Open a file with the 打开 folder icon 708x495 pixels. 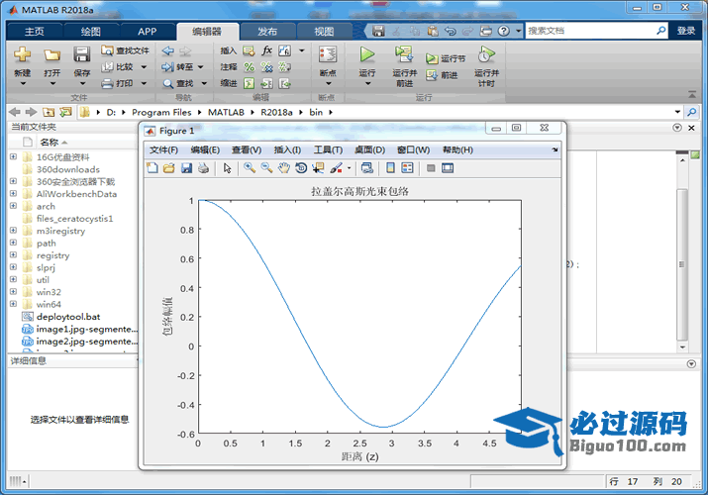[x=51, y=55]
